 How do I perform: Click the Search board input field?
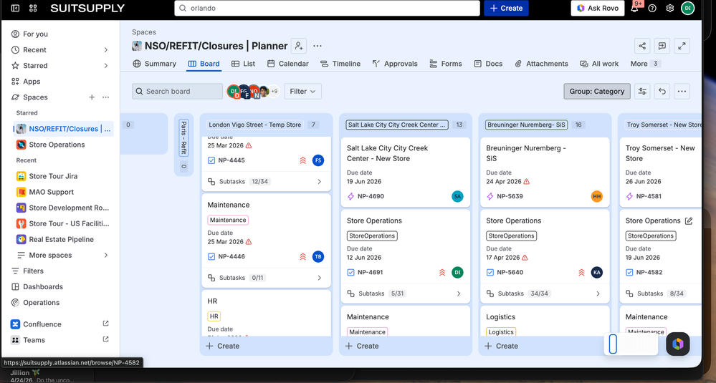coord(177,91)
